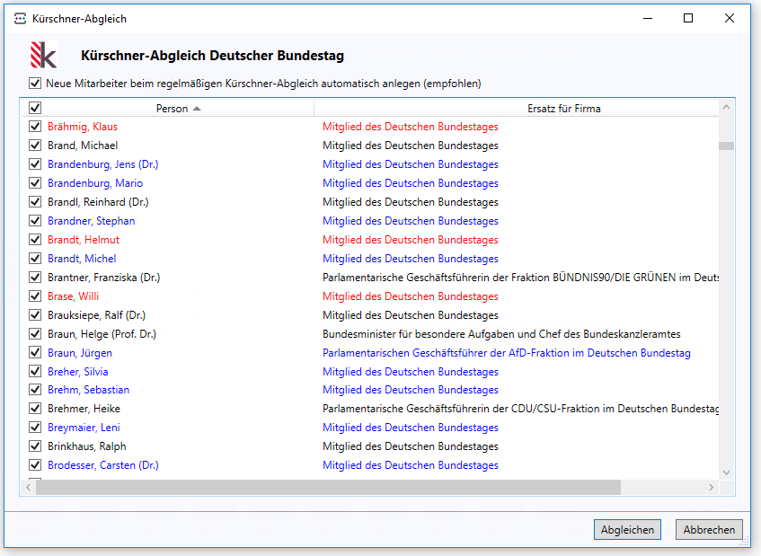Uncheck the Brase, Willi checkbox
Image resolution: width=761 pixels, height=556 pixels.
[x=35, y=296]
